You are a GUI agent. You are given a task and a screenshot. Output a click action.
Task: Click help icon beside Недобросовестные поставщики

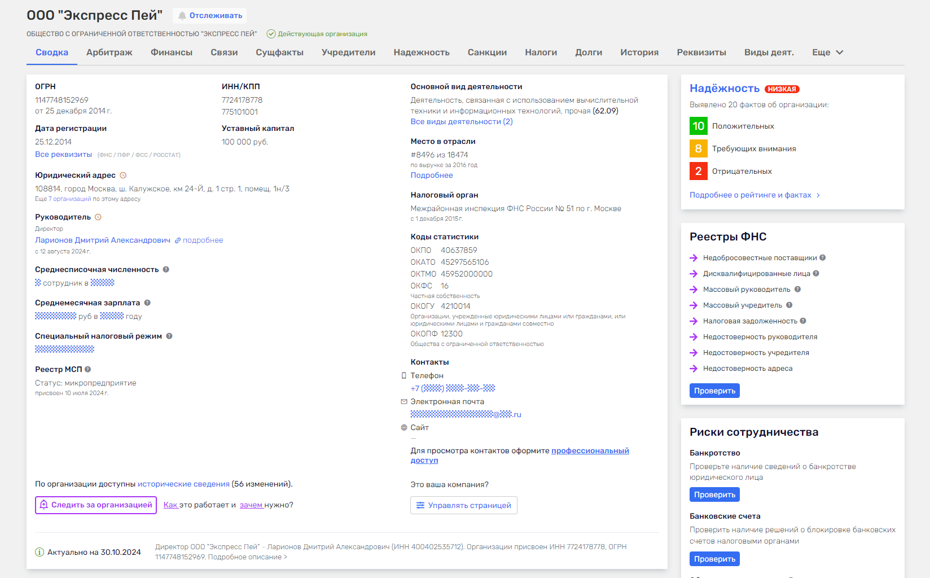pyautogui.click(x=823, y=258)
